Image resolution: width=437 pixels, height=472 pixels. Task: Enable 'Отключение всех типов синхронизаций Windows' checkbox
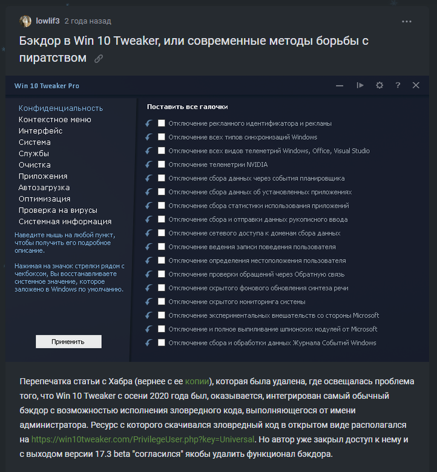(162, 137)
